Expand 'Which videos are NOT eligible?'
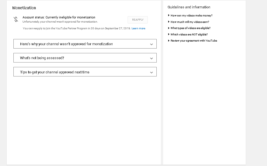Viewport: 267px width, 166px height. [189, 34]
